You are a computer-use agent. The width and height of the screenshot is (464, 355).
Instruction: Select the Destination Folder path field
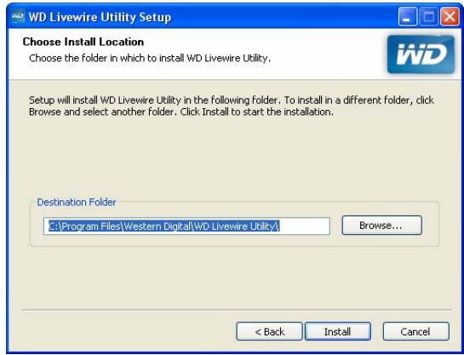[186, 226]
